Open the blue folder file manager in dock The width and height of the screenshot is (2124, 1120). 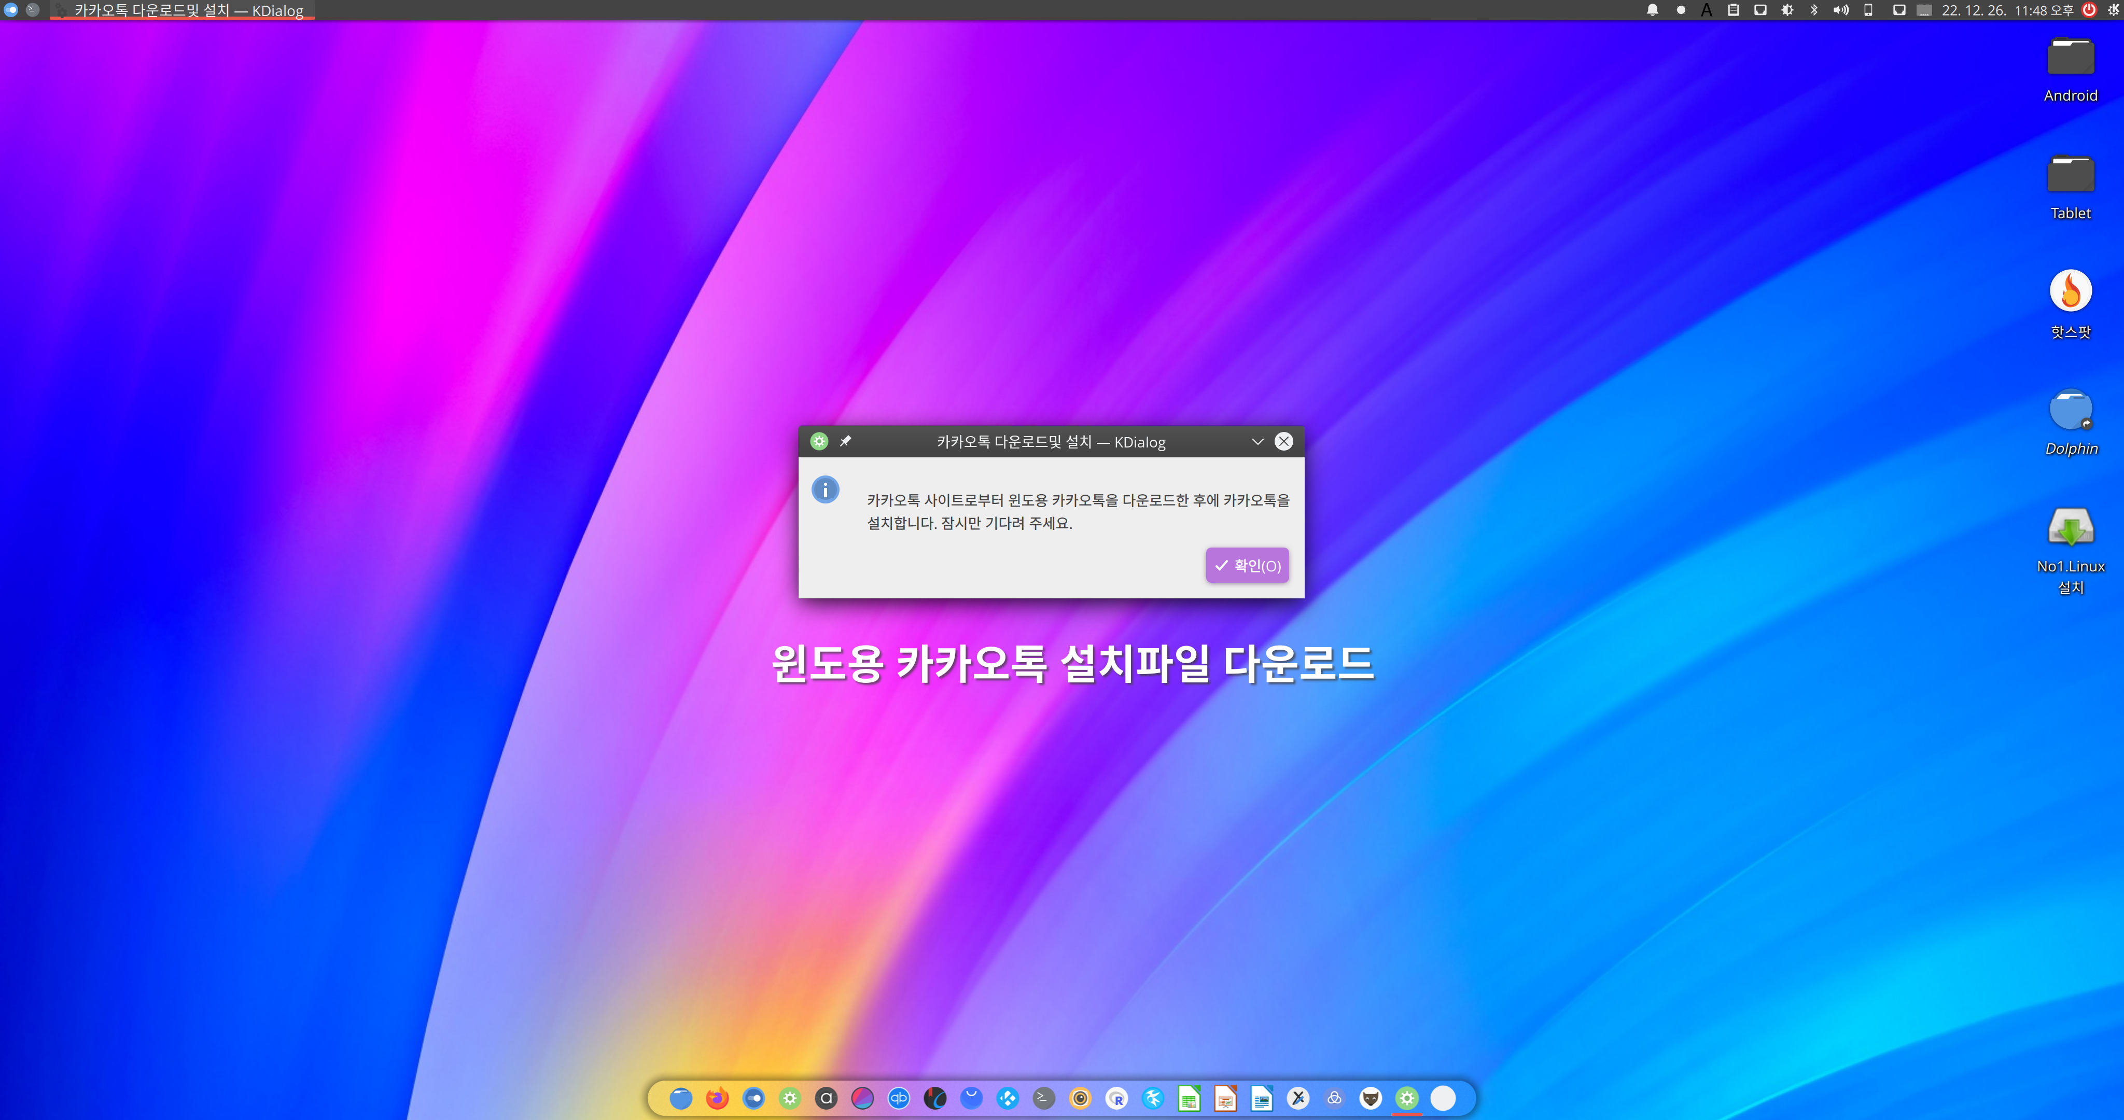point(681,1098)
